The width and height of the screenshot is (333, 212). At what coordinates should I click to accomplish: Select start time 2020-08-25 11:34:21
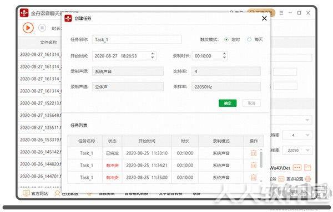(147, 165)
